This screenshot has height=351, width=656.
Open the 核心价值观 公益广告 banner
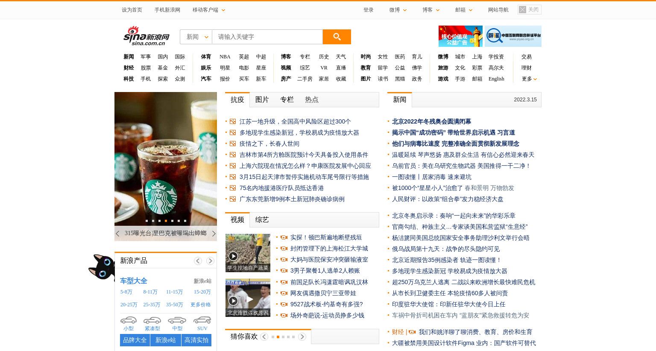(460, 36)
